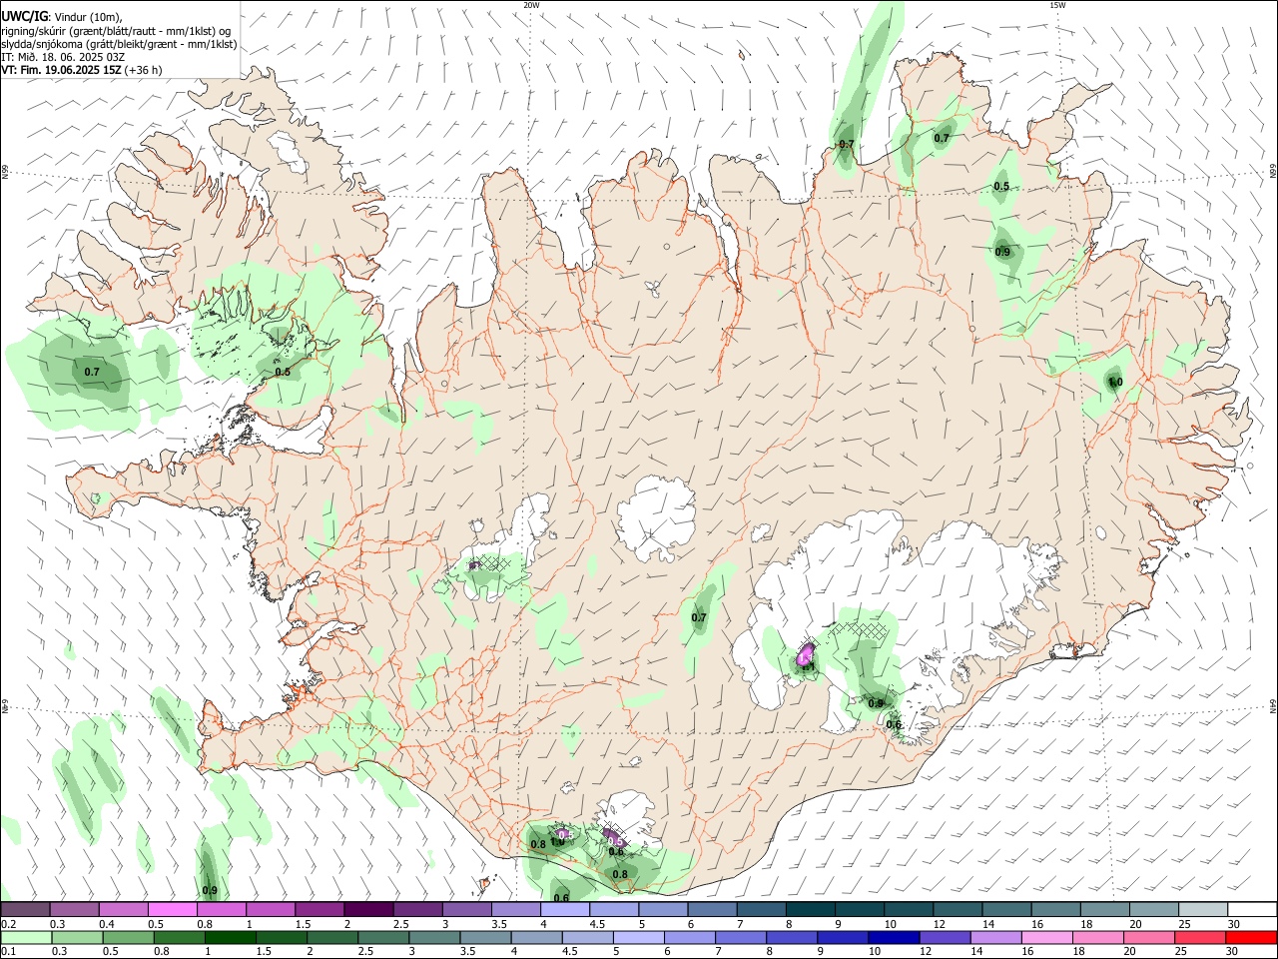This screenshot has height=959, width=1278.
Task: Click the 1.0 rain value in east Iceland
Action: point(1115,382)
